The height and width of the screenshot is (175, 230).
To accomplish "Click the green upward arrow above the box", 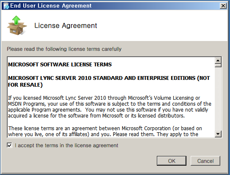I will click(x=16, y=20).
